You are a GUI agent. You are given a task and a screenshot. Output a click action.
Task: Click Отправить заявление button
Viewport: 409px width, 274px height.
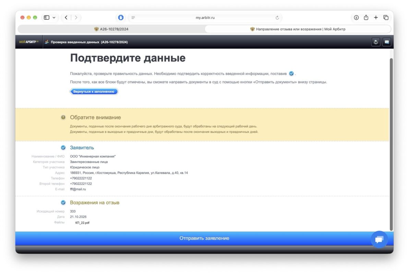point(204,238)
